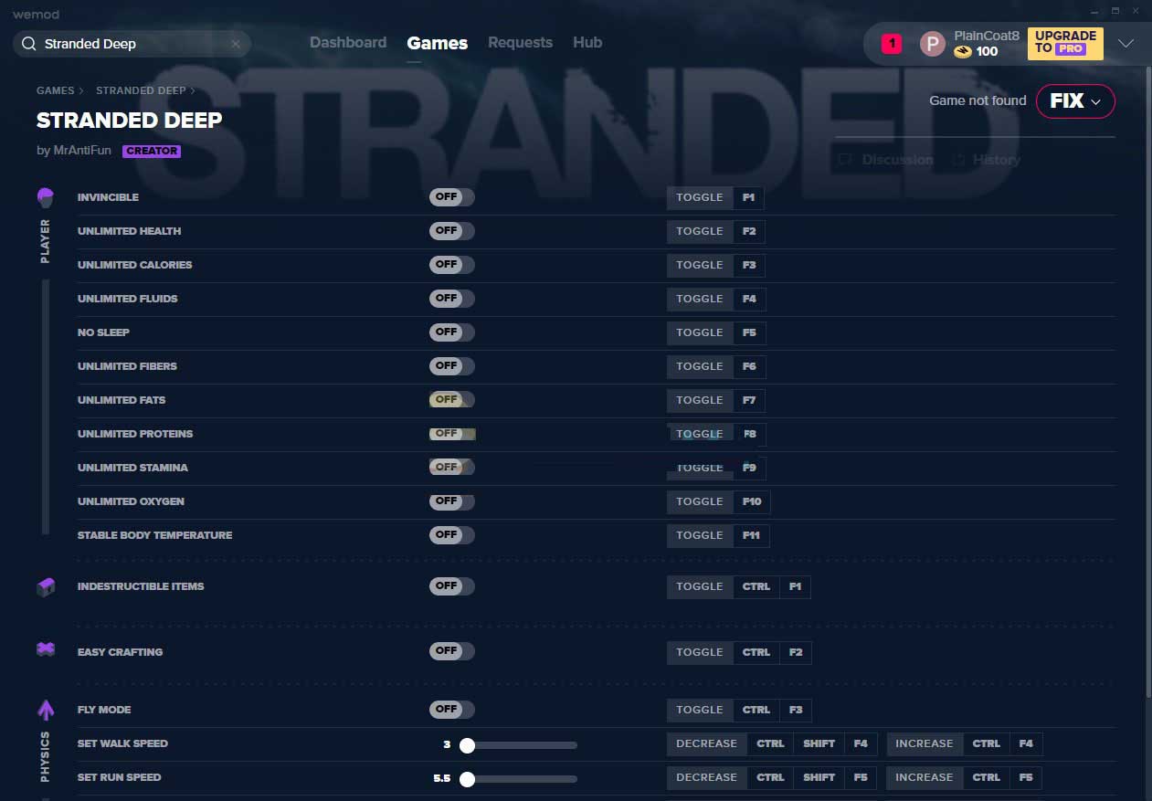Go to the Requests tab
The width and height of the screenshot is (1152, 801).
tap(520, 43)
